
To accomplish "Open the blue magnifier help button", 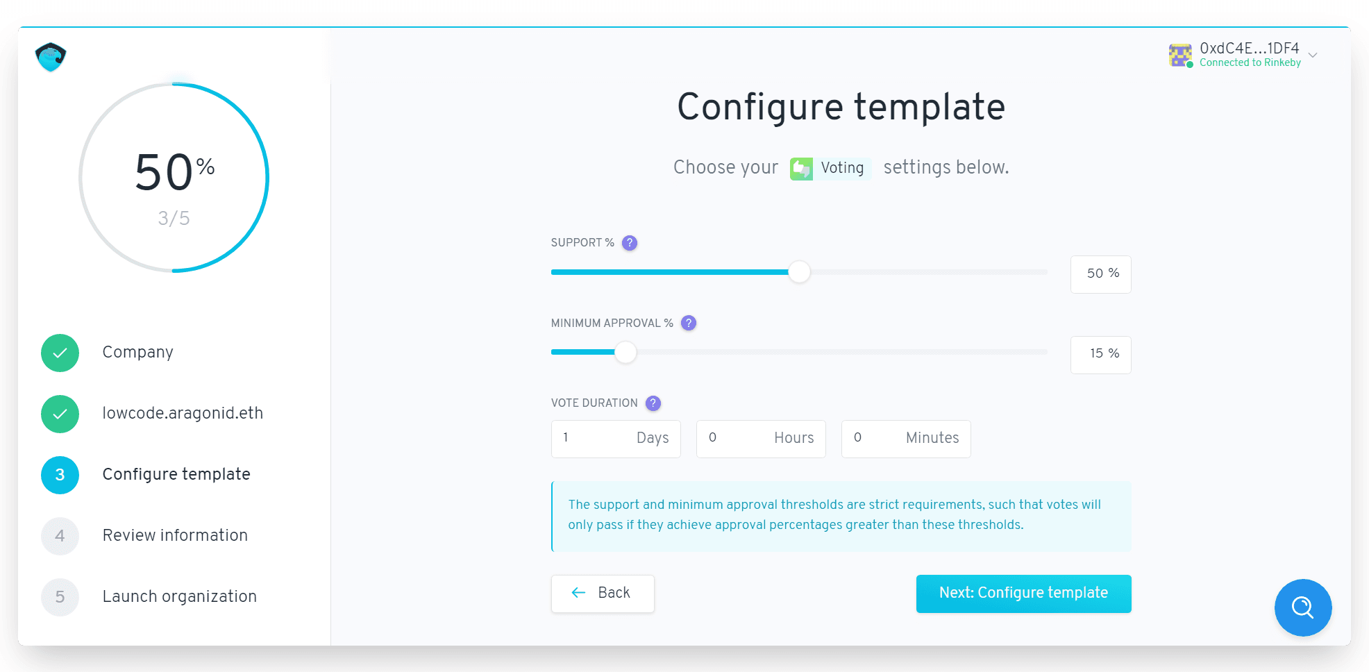I will click(x=1302, y=607).
